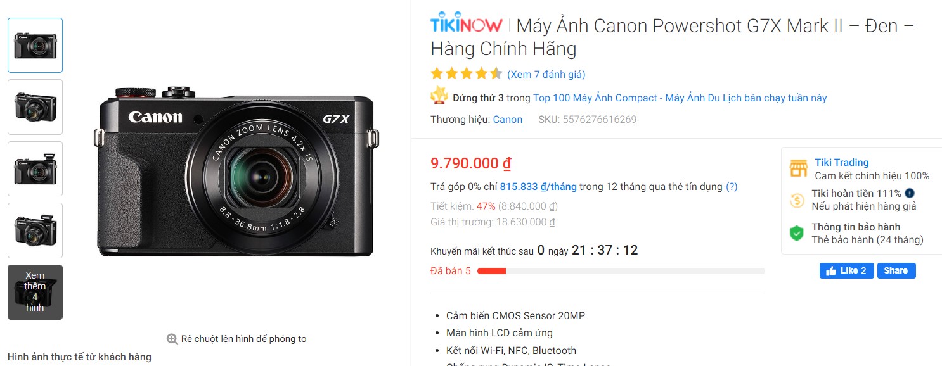Click the magnifier zoom icon below the image
Image resolution: width=942 pixels, height=366 pixels.
(x=172, y=339)
